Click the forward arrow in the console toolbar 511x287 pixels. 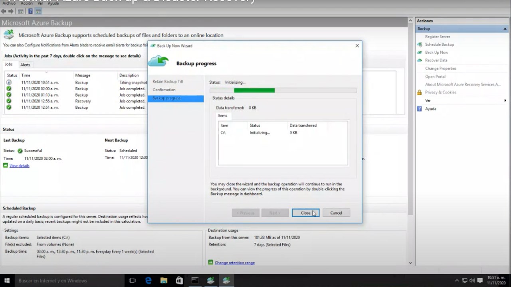11,11
